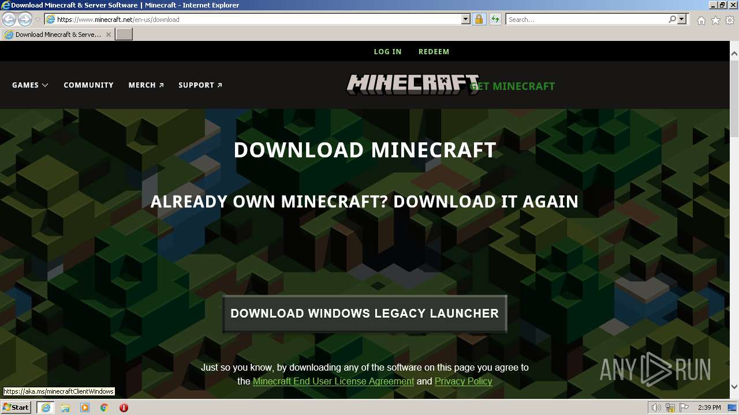Open the Privacy Policy link
739x415 pixels.
pyautogui.click(x=463, y=381)
